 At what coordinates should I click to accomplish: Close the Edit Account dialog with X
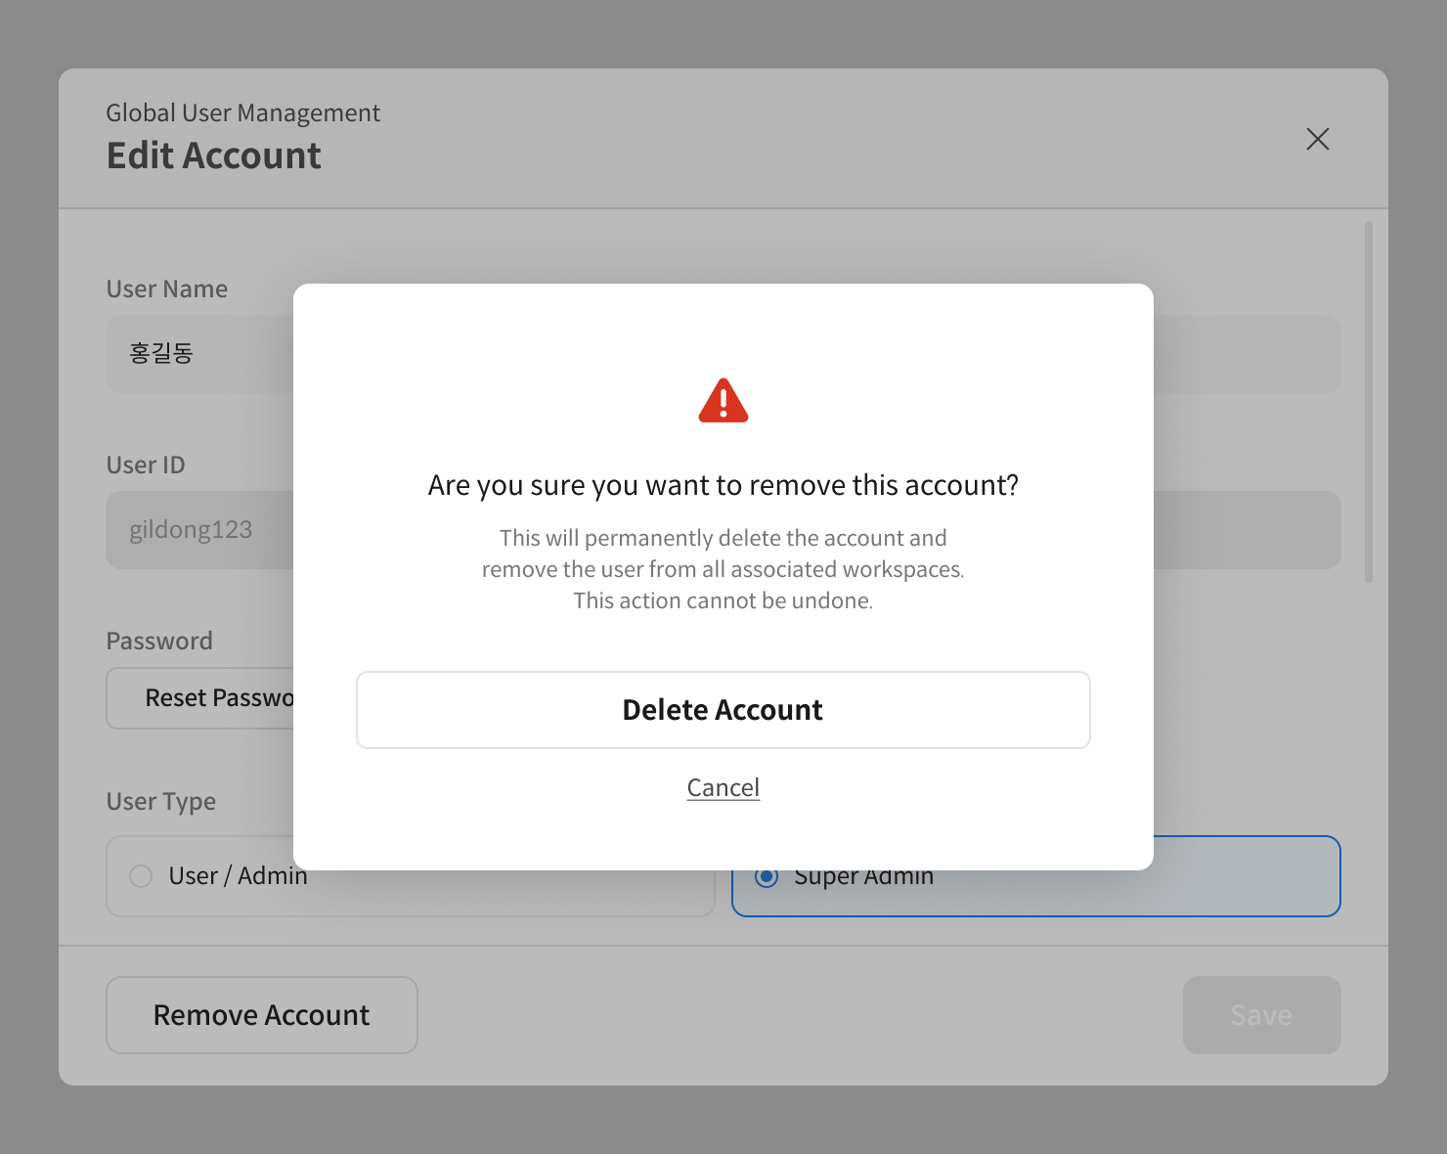1317,139
